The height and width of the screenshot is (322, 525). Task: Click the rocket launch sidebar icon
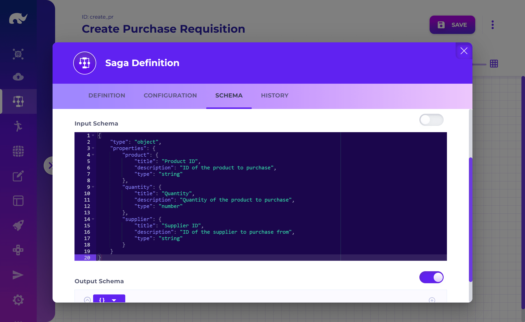[x=18, y=225]
